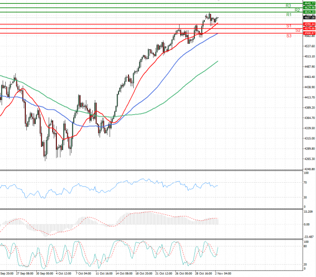Click the R3 resistance label
The image size is (316, 277).
click(x=289, y=6)
